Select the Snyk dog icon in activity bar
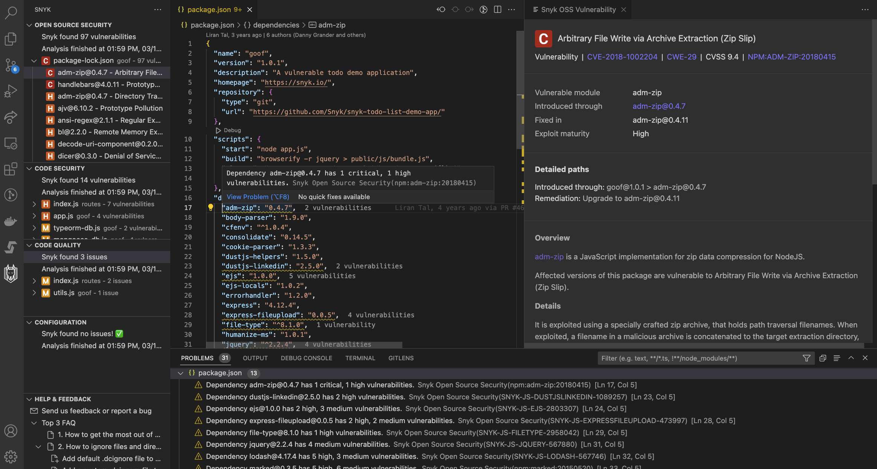The height and width of the screenshot is (469, 877). [x=11, y=273]
